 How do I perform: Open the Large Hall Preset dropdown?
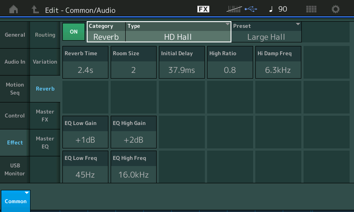coord(266,32)
